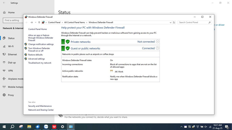Viewport: 232px width, 130px height.
Task: Open Advanced settings link
Action: click(x=37, y=59)
